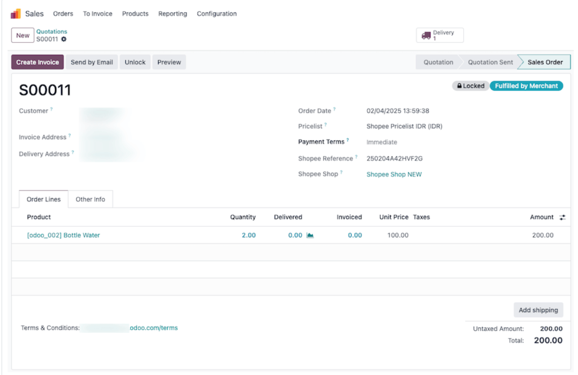
Task: Open the To Invoice menu
Action: 98,14
